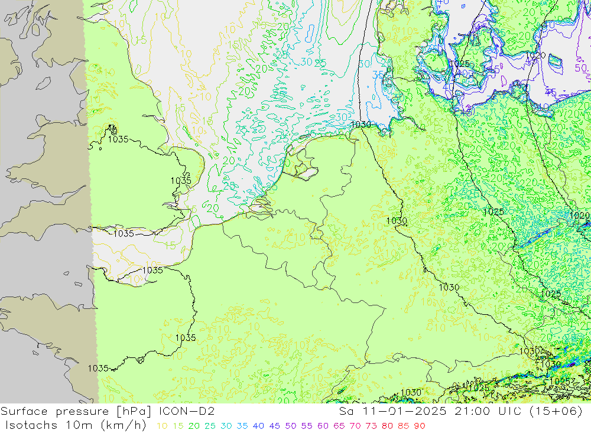The image size is (591, 433).
Task: Click the 'Isotachs 10m (km/h)' legend label
Action: pos(76,425)
